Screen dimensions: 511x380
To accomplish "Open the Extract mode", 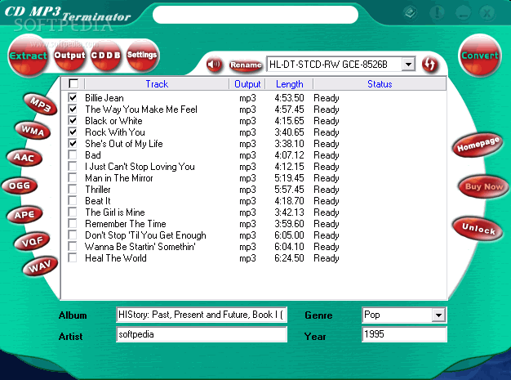I will 28,56.
